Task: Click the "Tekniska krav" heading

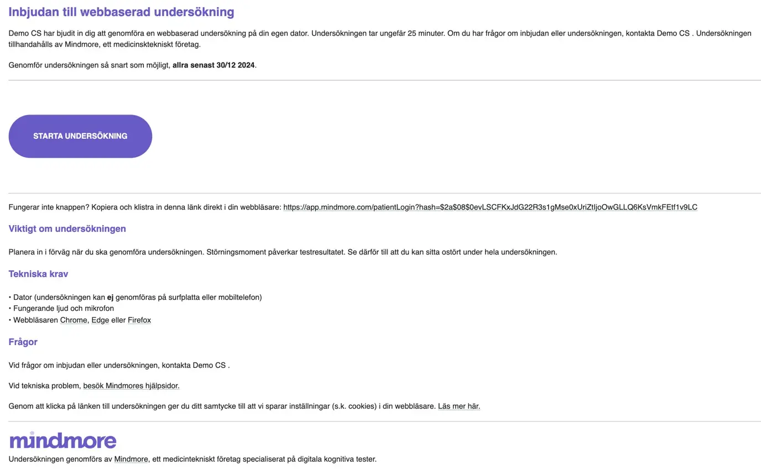Action: pyautogui.click(x=38, y=274)
